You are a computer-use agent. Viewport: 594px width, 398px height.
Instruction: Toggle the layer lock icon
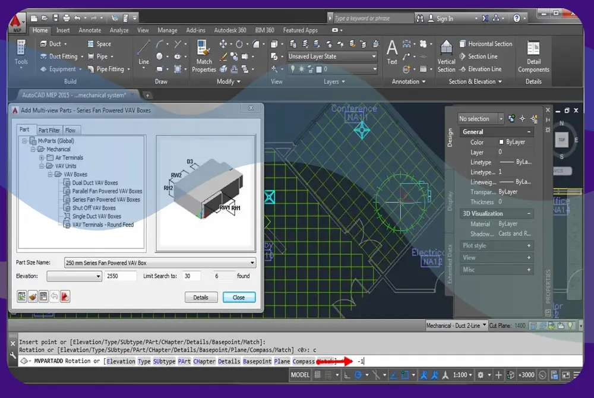310,69
